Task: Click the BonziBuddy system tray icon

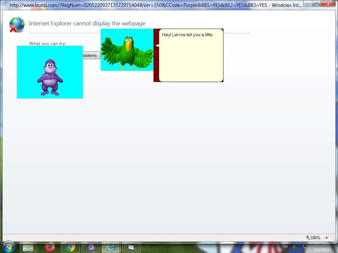Action: pyautogui.click(x=295, y=247)
